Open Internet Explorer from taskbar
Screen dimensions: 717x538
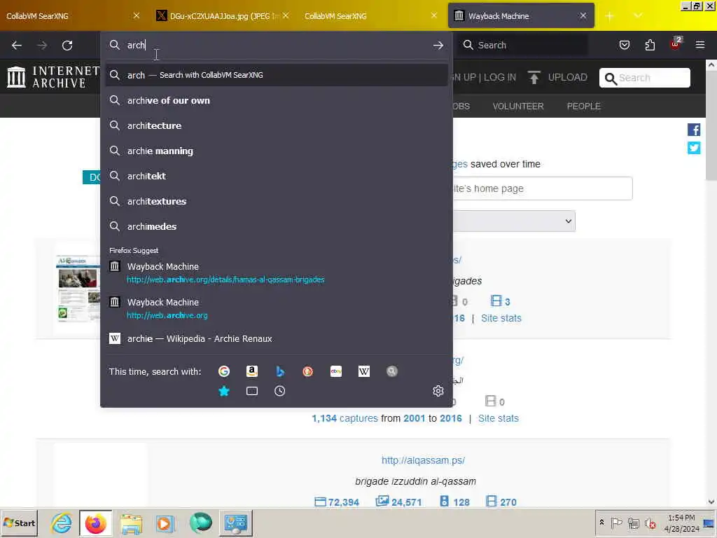[62, 523]
